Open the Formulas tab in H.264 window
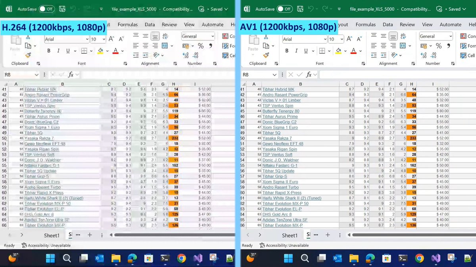 pyautogui.click(x=128, y=25)
